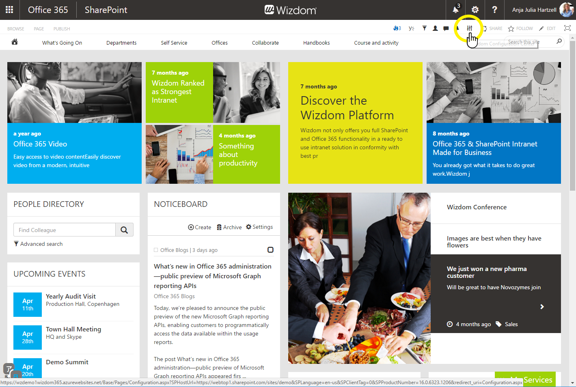576x387 pixels.
Task: Open the Handbooks menu
Action: (317, 43)
